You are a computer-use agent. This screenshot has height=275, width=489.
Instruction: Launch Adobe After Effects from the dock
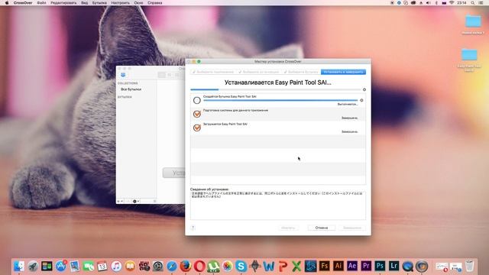(352, 266)
